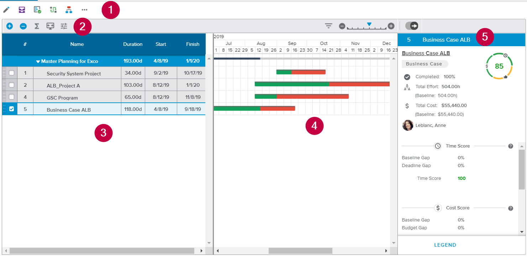Open the Gantt filter icon

(328, 26)
